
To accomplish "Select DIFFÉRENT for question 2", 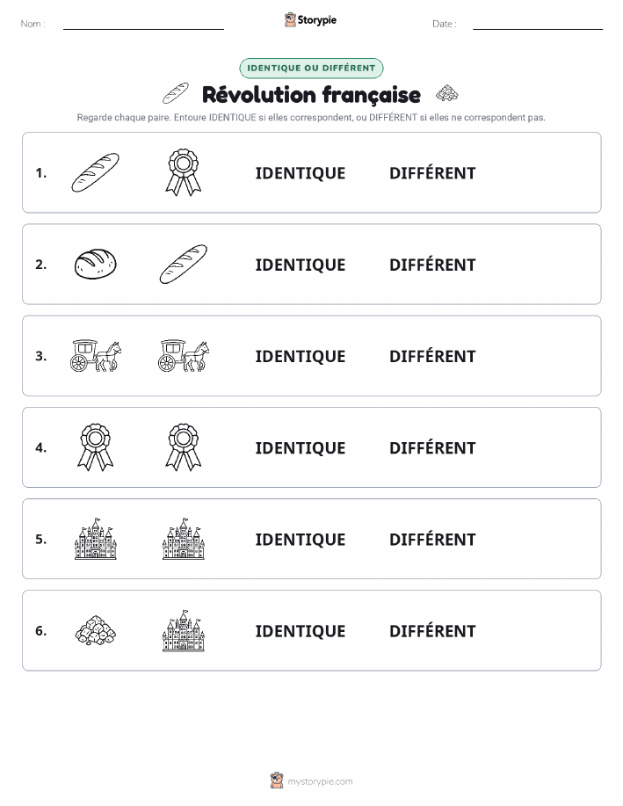I will pyautogui.click(x=432, y=265).
